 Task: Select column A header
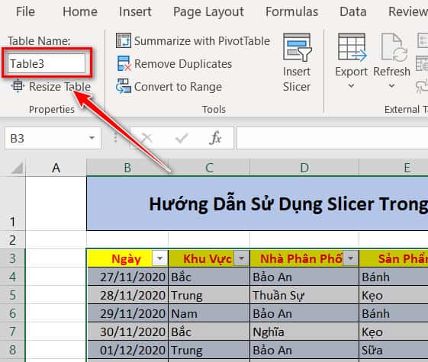(56, 168)
